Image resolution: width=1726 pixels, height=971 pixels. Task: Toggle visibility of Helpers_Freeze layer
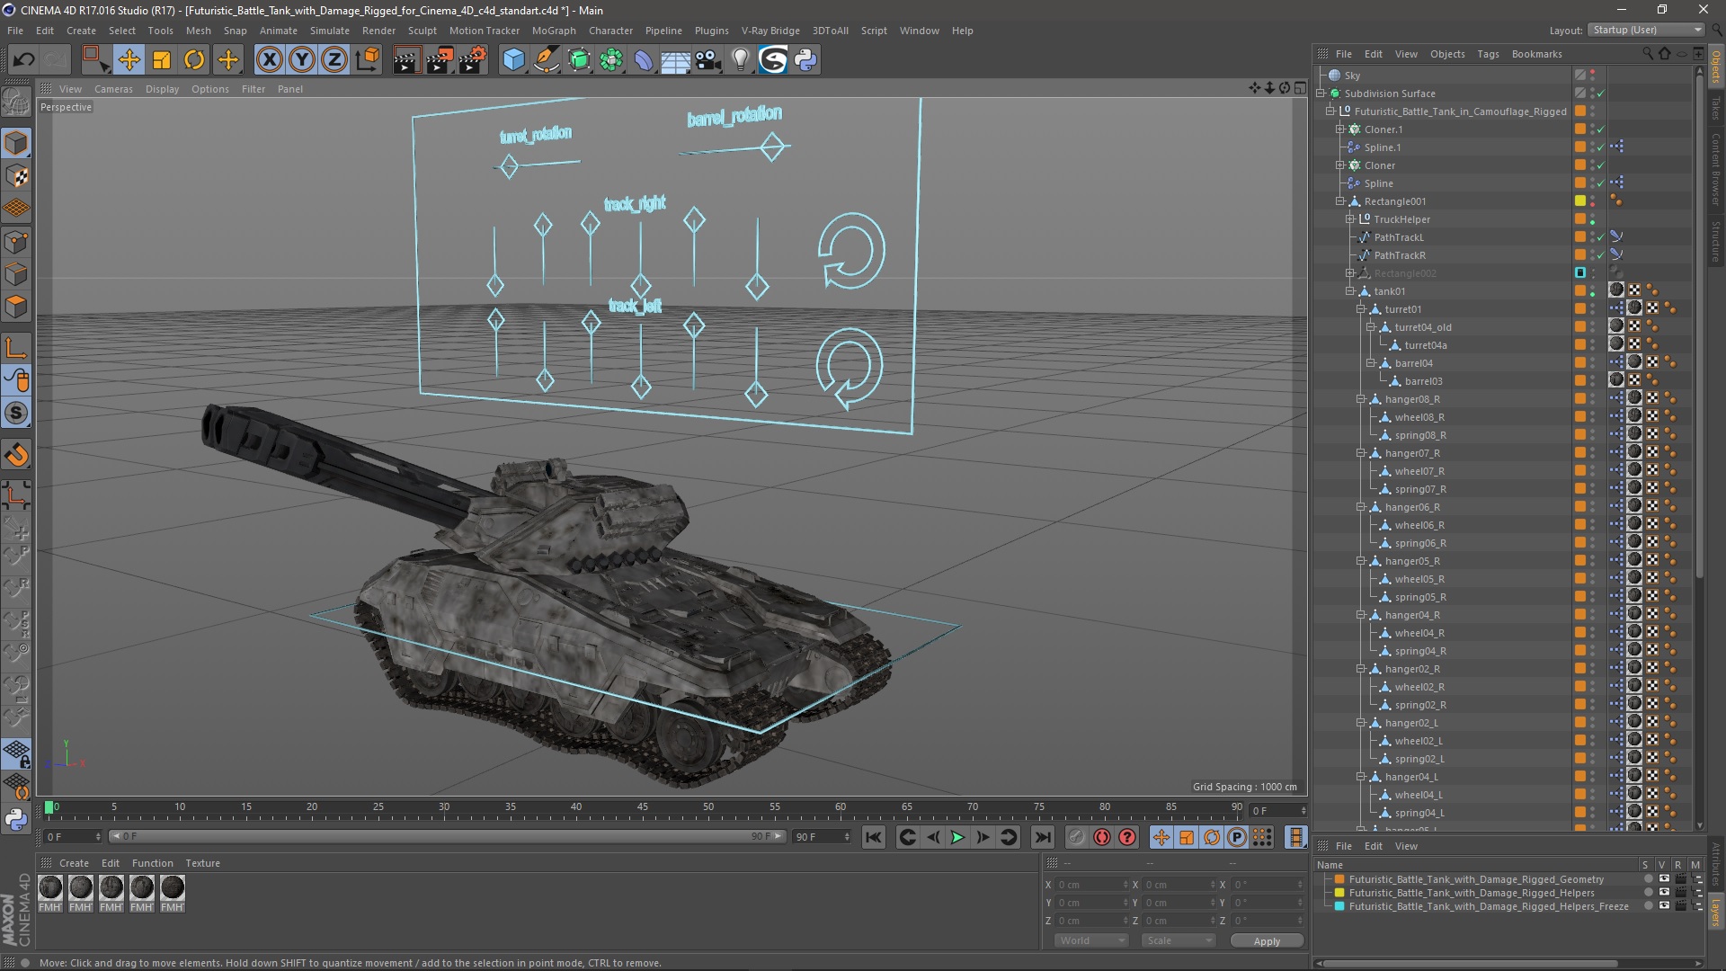click(1664, 906)
